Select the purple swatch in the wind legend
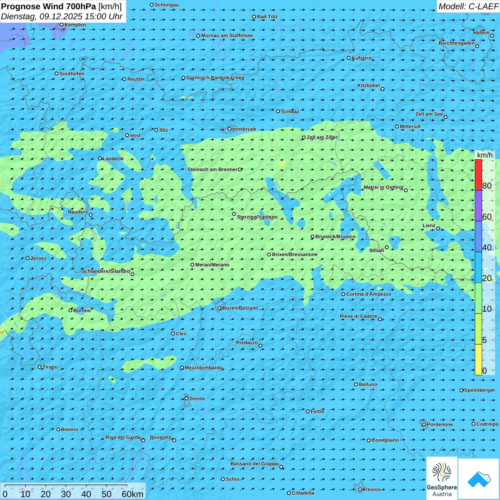500x500 pixels. click(x=478, y=206)
